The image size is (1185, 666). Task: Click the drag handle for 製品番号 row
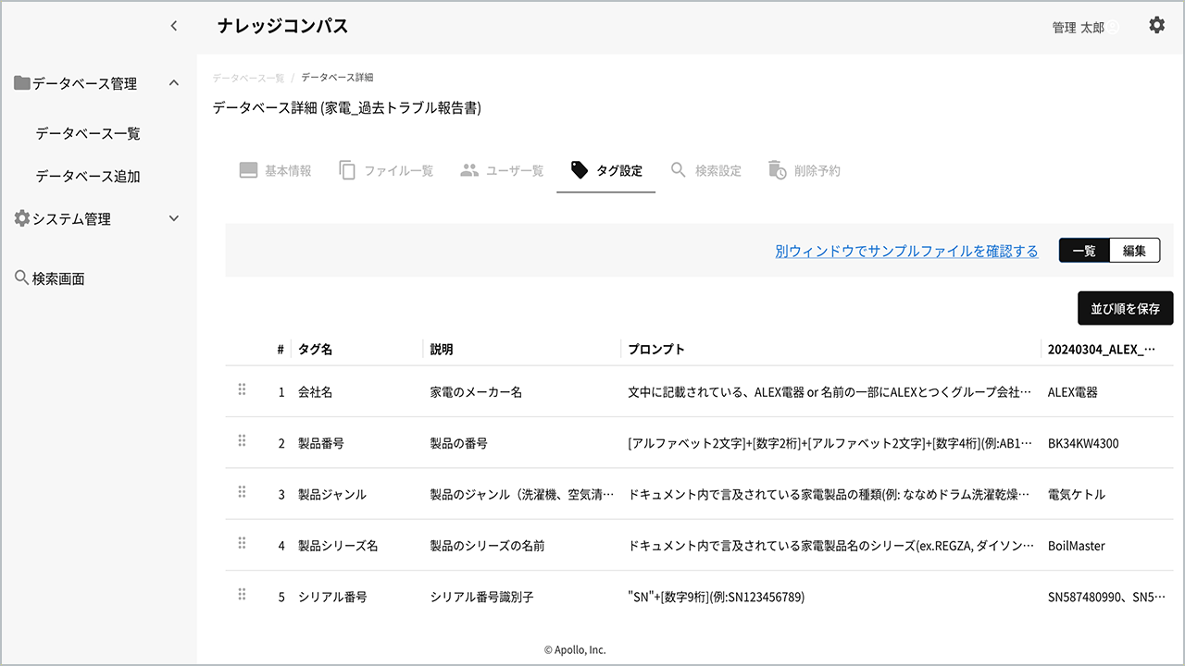point(242,441)
